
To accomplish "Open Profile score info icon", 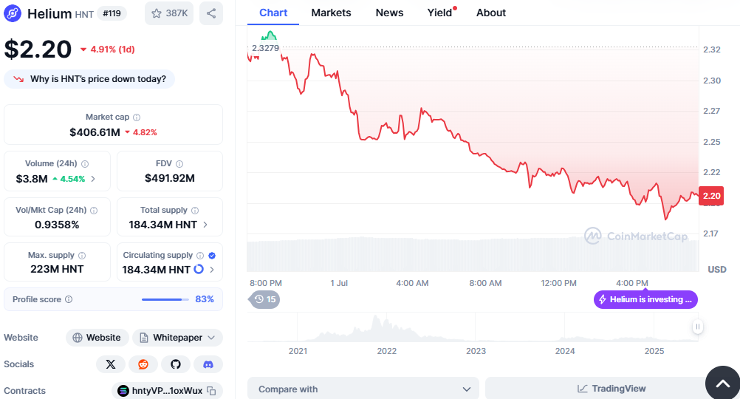I will (69, 299).
